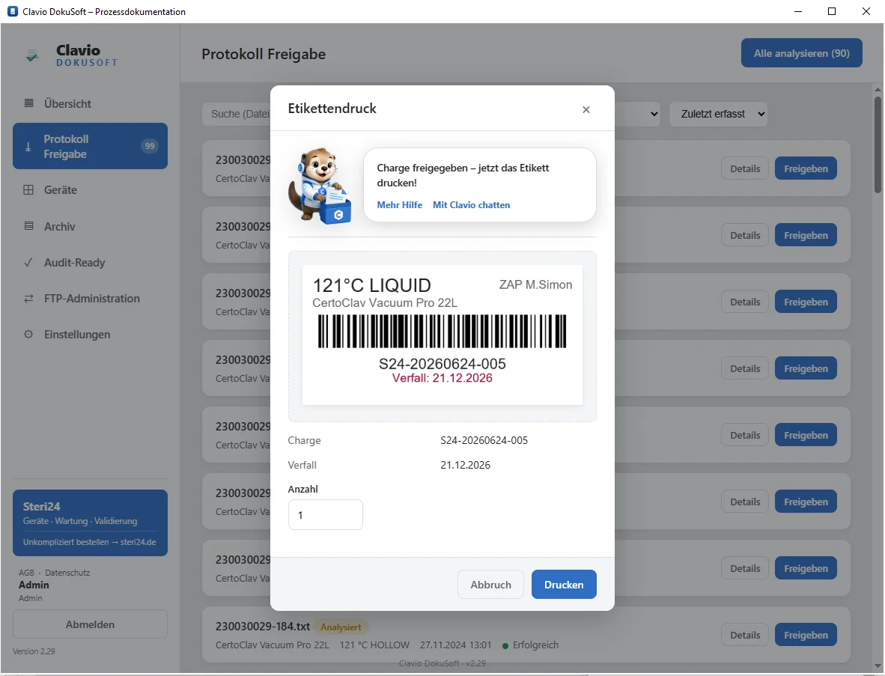Click the Abbruch button
Screen dimensions: 885x676
(490, 585)
